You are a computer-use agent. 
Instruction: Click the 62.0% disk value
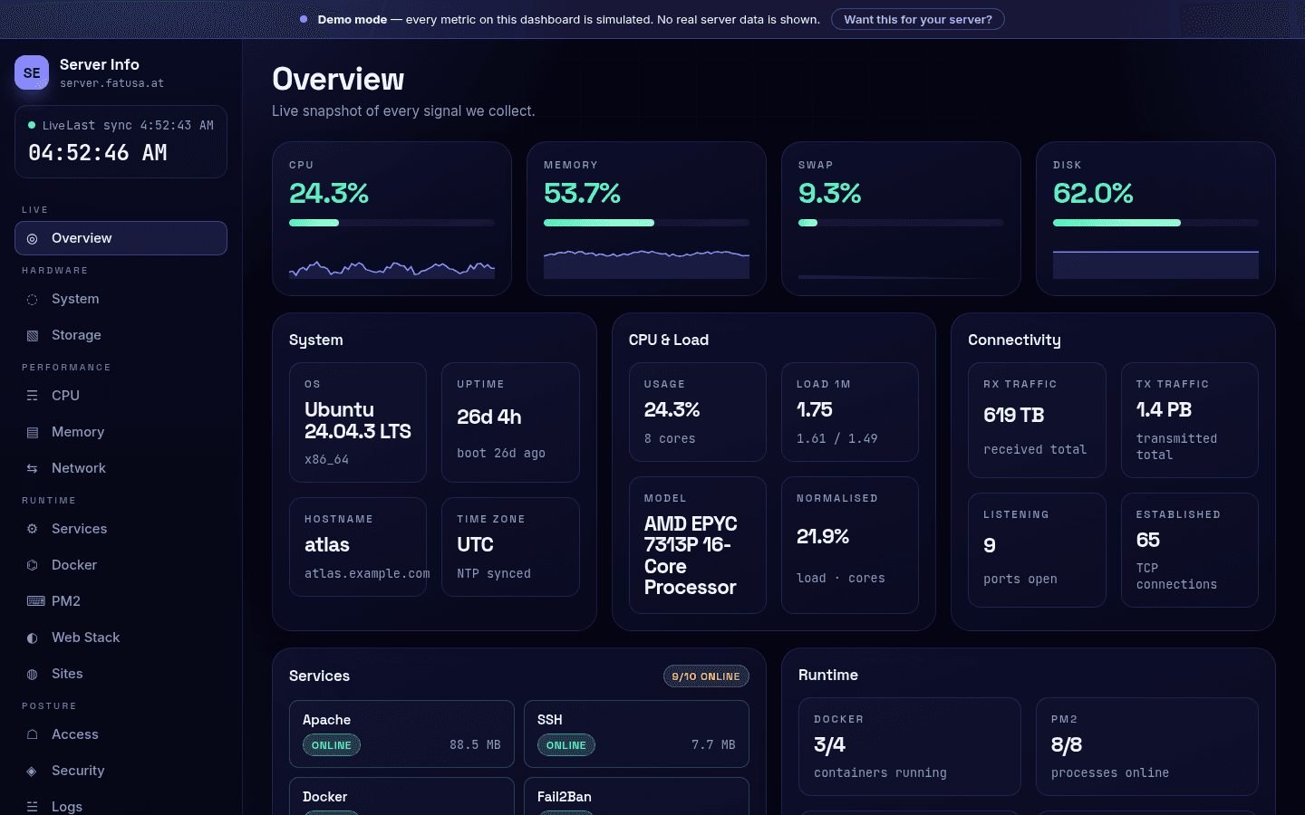tap(1093, 193)
